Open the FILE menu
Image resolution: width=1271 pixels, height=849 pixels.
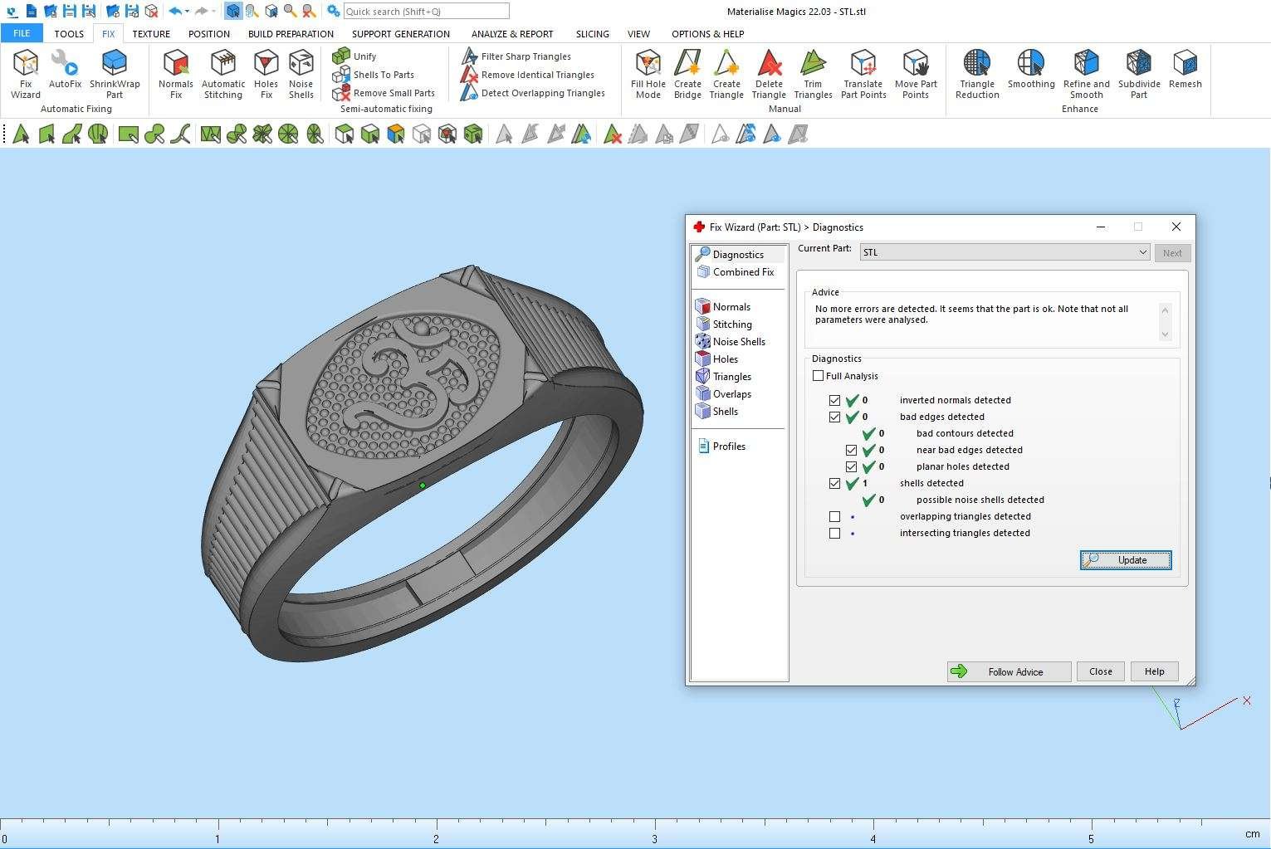22,33
